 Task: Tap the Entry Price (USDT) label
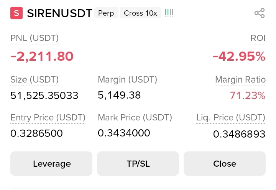tap(48, 117)
